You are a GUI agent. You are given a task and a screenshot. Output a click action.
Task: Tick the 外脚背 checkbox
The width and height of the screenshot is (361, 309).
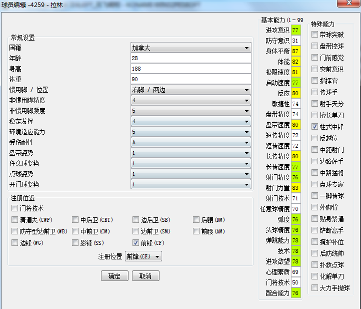tap(314, 207)
